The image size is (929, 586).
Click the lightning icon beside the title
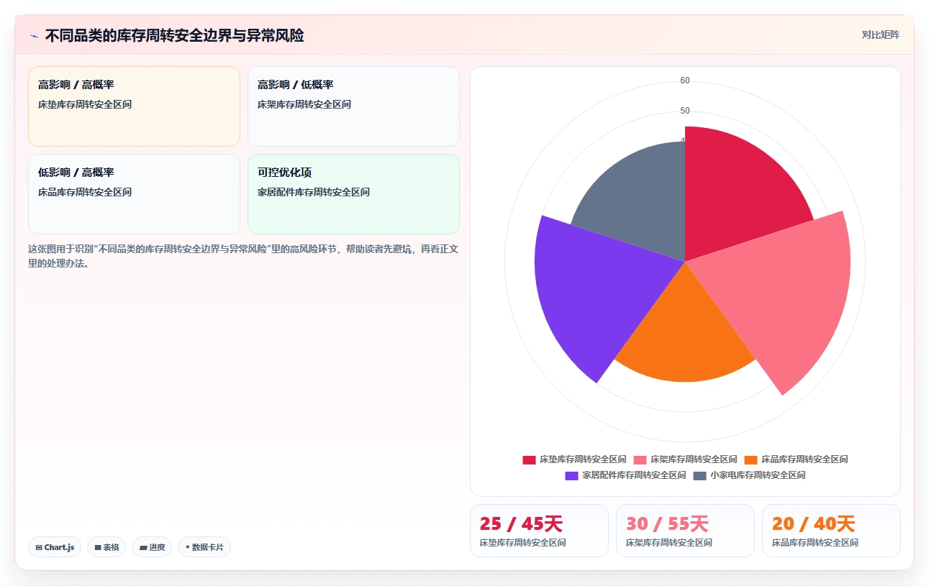pos(34,35)
